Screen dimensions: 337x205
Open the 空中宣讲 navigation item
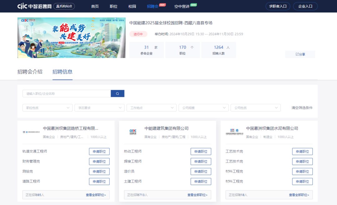pos(182,7)
